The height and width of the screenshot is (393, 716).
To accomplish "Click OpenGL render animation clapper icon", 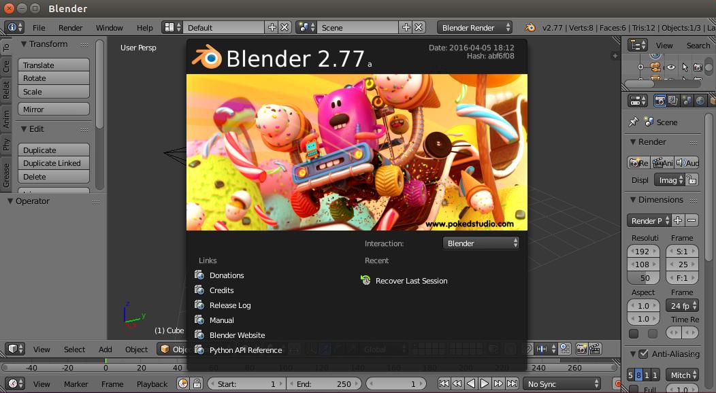I will pyautogui.click(x=595, y=349).
